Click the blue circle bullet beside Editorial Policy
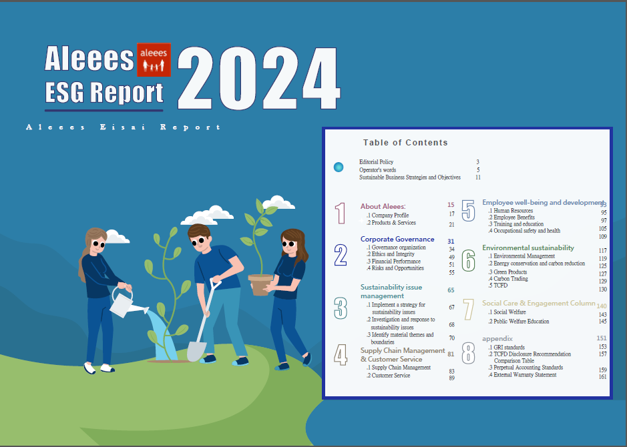This screenshot has width=627, height=447. tap(339, 167)
